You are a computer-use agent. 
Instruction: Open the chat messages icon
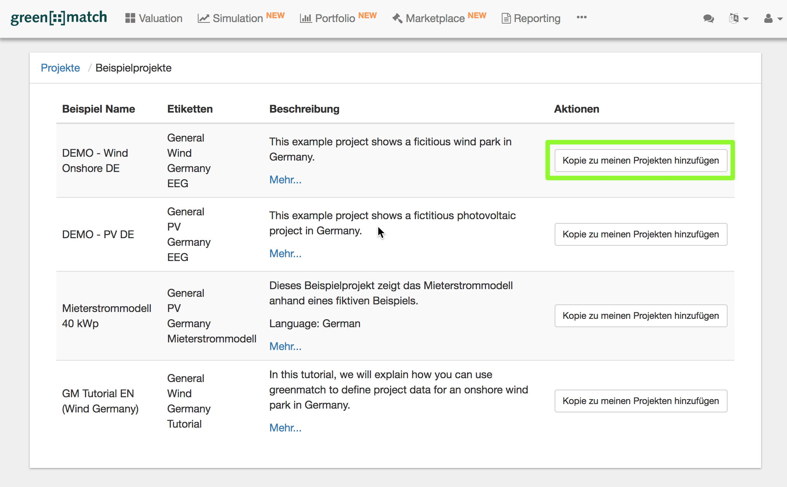tap(708, 18)
